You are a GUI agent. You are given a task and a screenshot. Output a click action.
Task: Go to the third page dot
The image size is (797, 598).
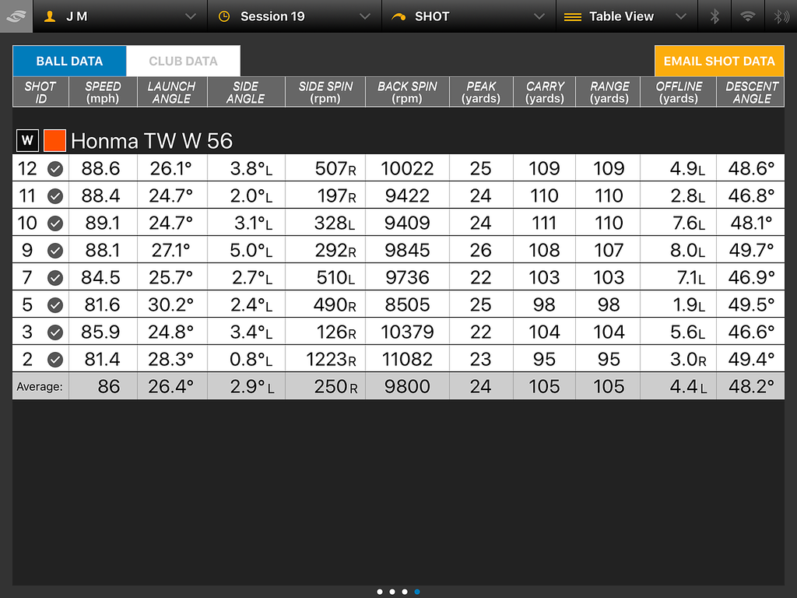point(405,592)
